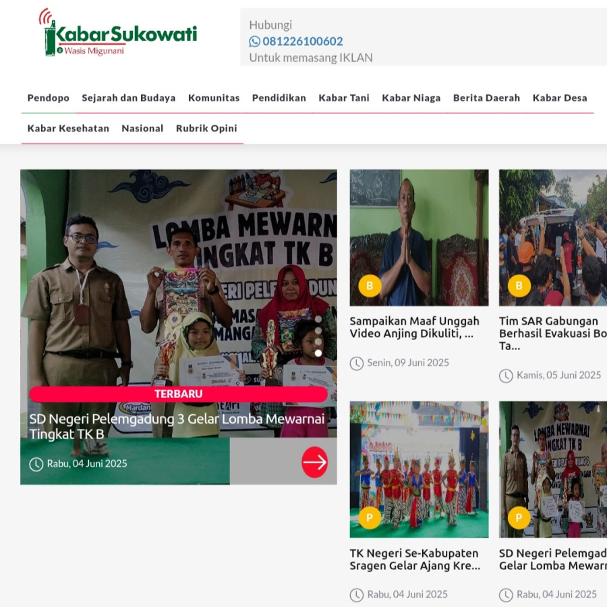Open article Tim SAR Gabungan Berhasil Evakuasi
Screen dimensions: 607x607
point(553,333)
